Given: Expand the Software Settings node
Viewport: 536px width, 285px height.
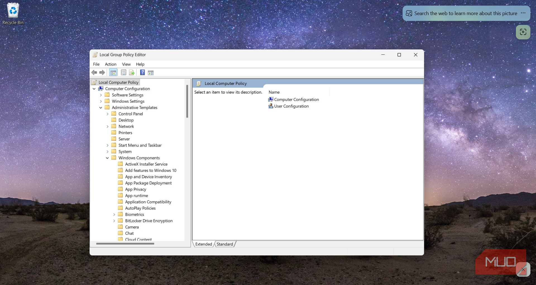Looking at the screenshot, I should pos(101,95).
